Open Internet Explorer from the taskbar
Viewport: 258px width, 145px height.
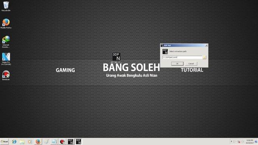coord(14,141)
